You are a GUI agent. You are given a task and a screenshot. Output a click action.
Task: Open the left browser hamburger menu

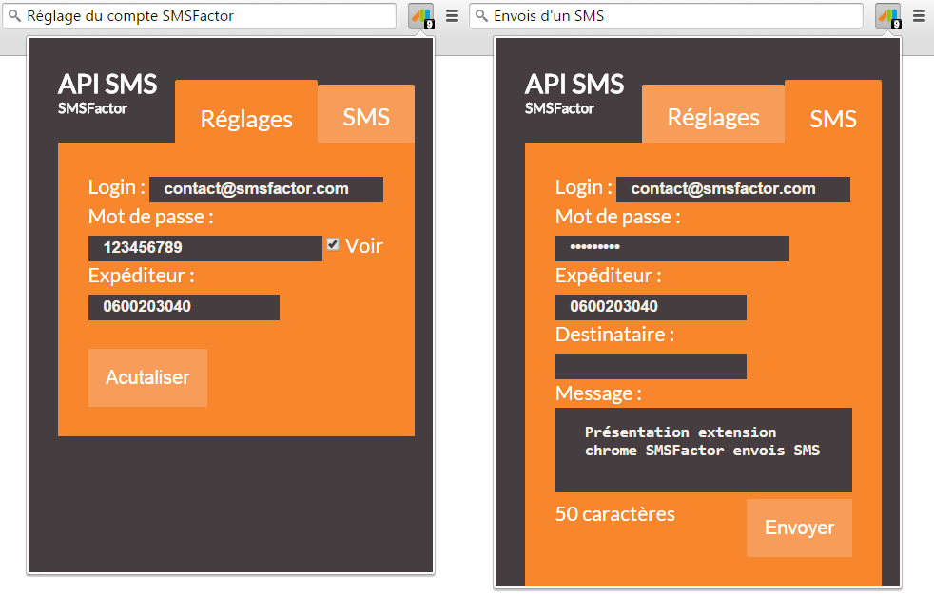[x=453, y=16]
